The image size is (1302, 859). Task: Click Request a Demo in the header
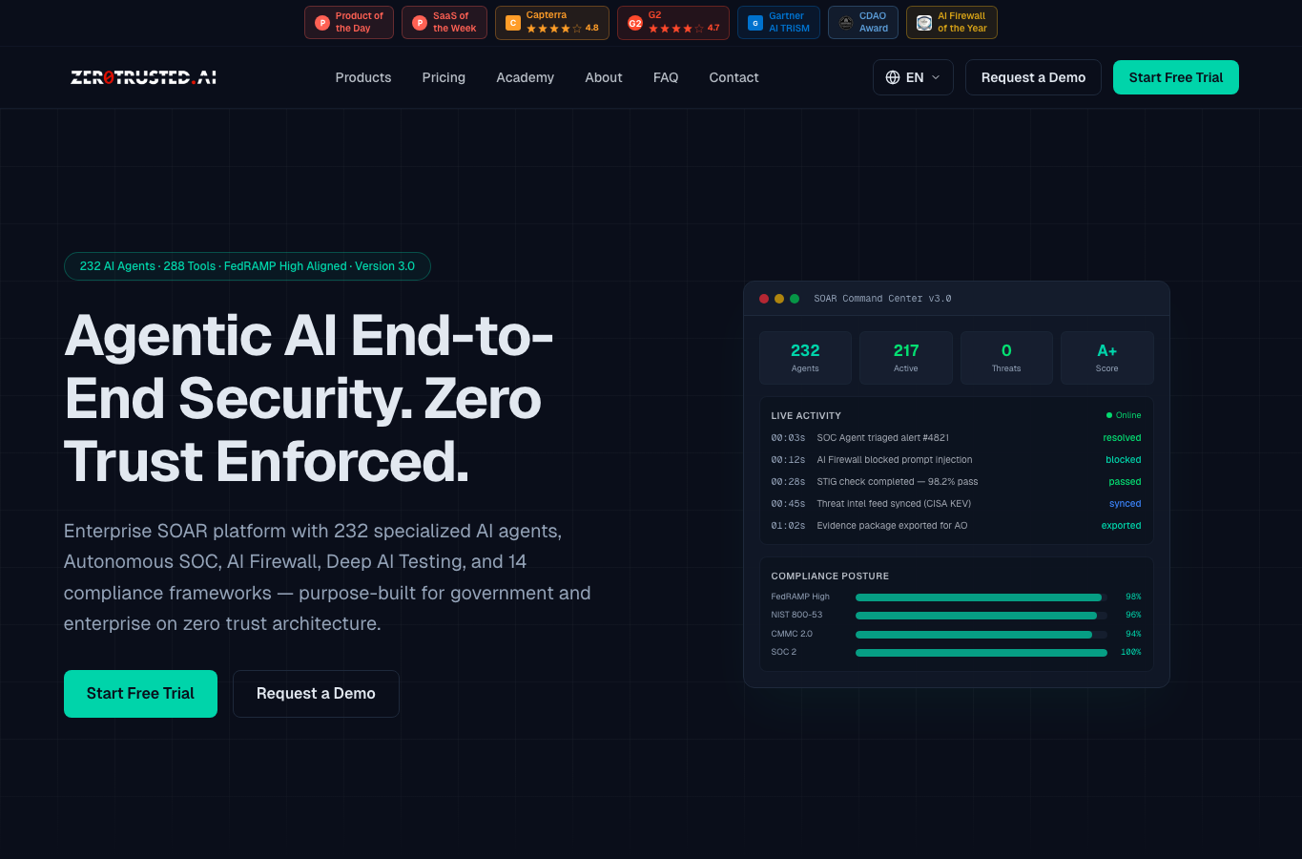click(x=1033, y=77)
